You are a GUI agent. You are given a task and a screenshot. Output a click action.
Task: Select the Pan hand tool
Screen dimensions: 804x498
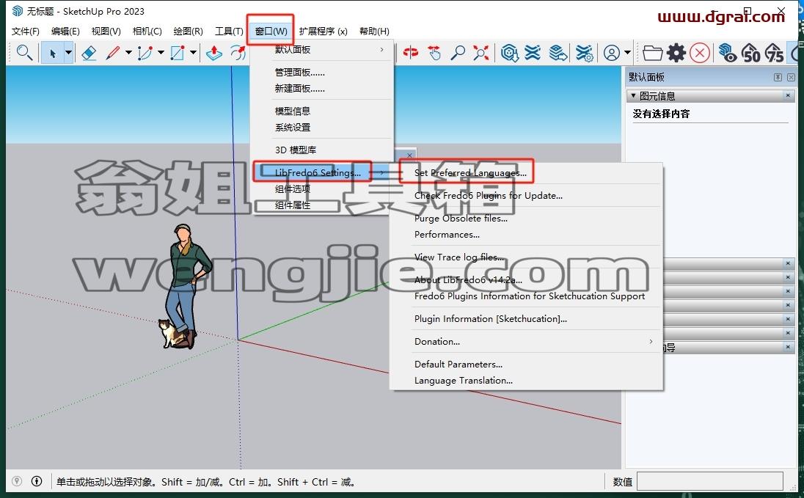(x=434, y=53)
